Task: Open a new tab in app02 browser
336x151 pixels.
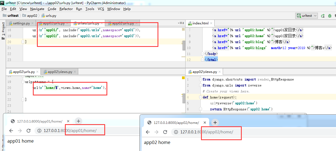Action: coord(215,123)
